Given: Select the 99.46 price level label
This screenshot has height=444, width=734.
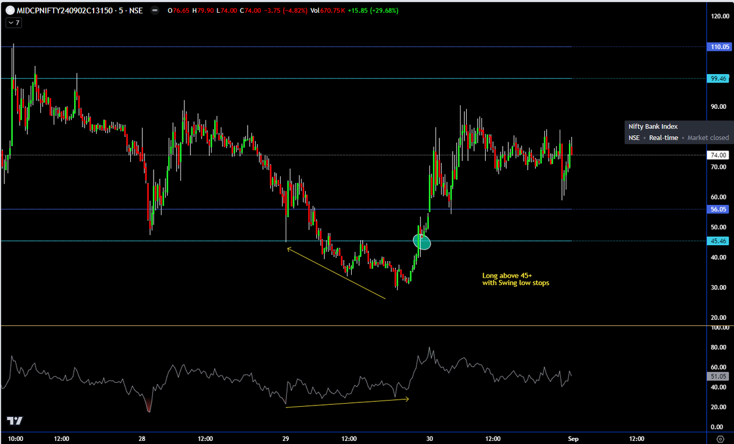Looking at the screenshot, I should coord(718,78).
